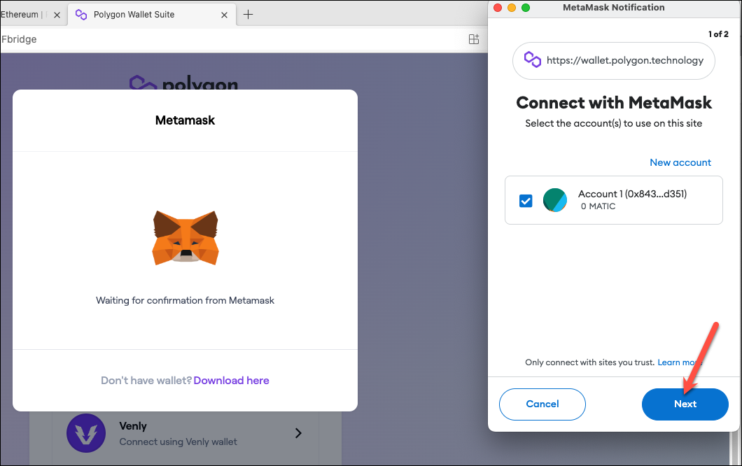
Task: Click the Polygon logo in URL pill
Action: (533, 59)
